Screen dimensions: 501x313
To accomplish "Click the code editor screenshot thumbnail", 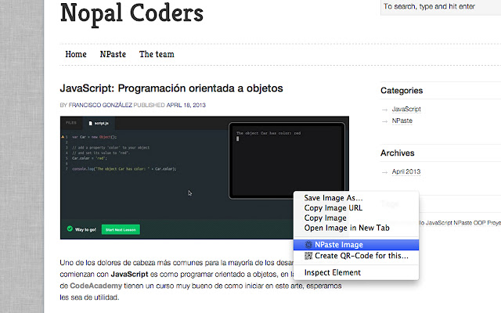I will point(204,178).
